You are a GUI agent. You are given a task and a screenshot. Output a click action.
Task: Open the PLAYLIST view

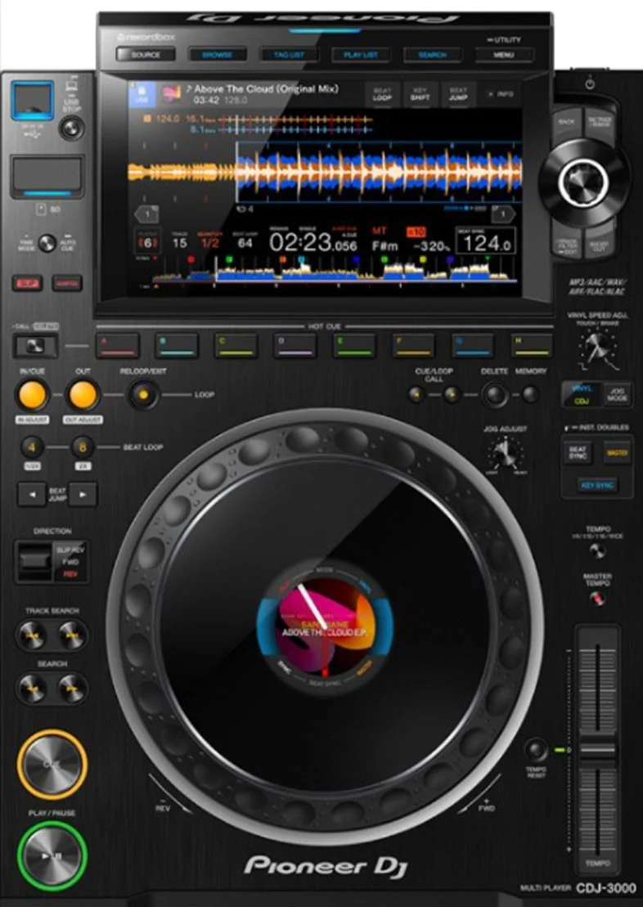361,55
